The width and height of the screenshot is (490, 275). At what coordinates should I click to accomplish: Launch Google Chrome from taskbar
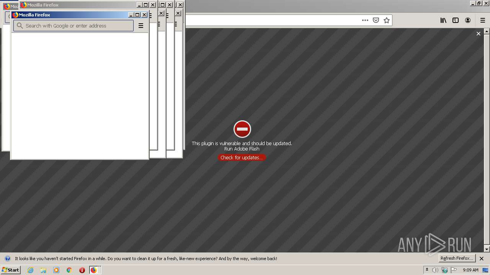pos(69,270)
